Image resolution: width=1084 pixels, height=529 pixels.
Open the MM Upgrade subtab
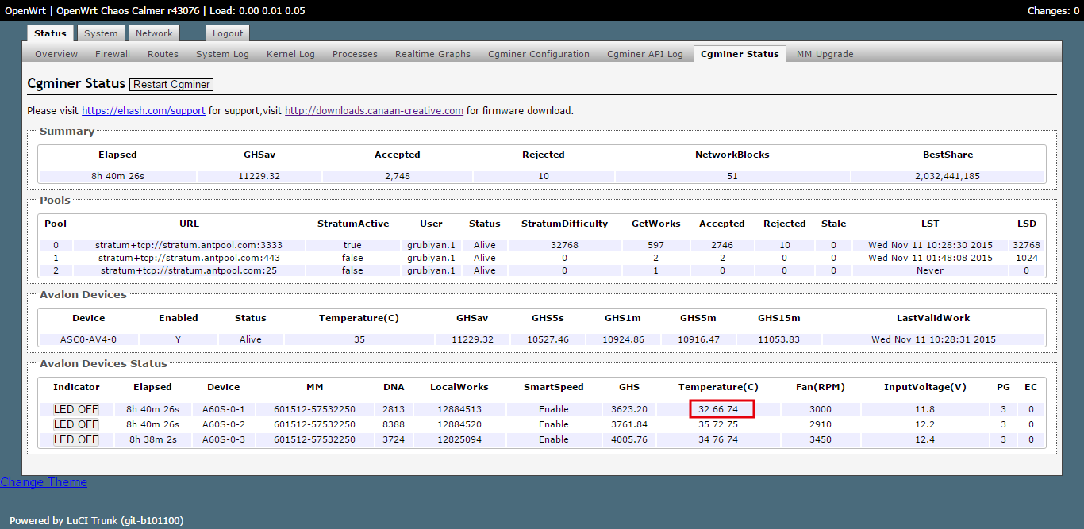[x=825, y=54]
